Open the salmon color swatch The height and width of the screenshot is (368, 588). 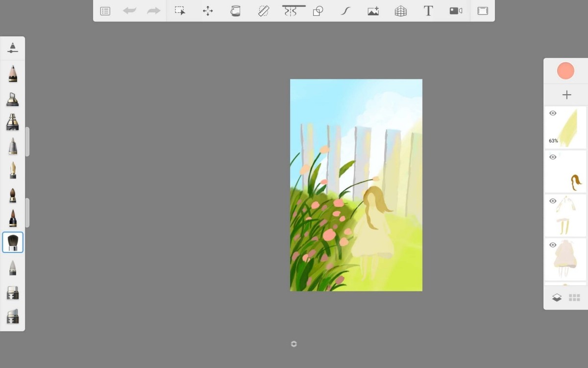pyautogui.click(x=565, y=71)
